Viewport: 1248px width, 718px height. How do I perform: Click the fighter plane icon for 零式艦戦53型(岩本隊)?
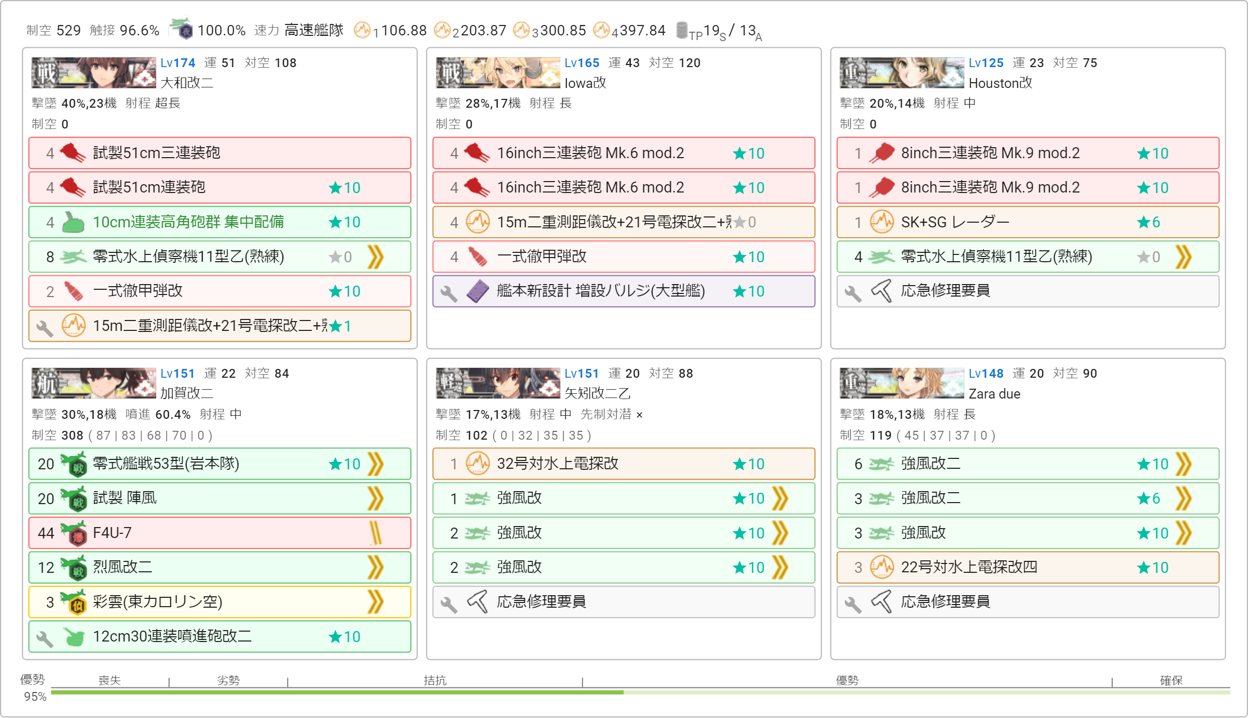point(74,464)
